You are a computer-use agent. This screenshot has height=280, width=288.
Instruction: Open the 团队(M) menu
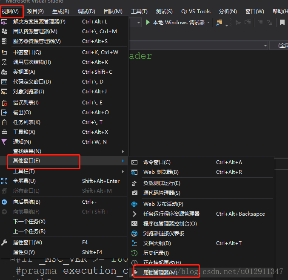(113, 12)
